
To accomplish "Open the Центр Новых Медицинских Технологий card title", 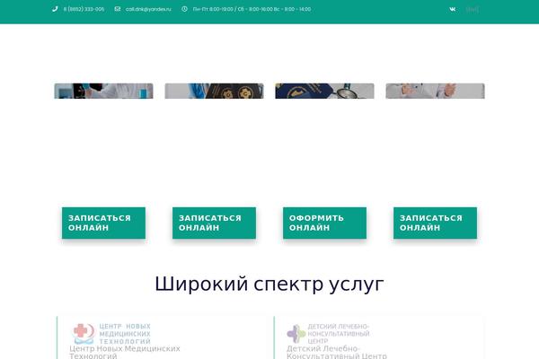I will 125,352.
